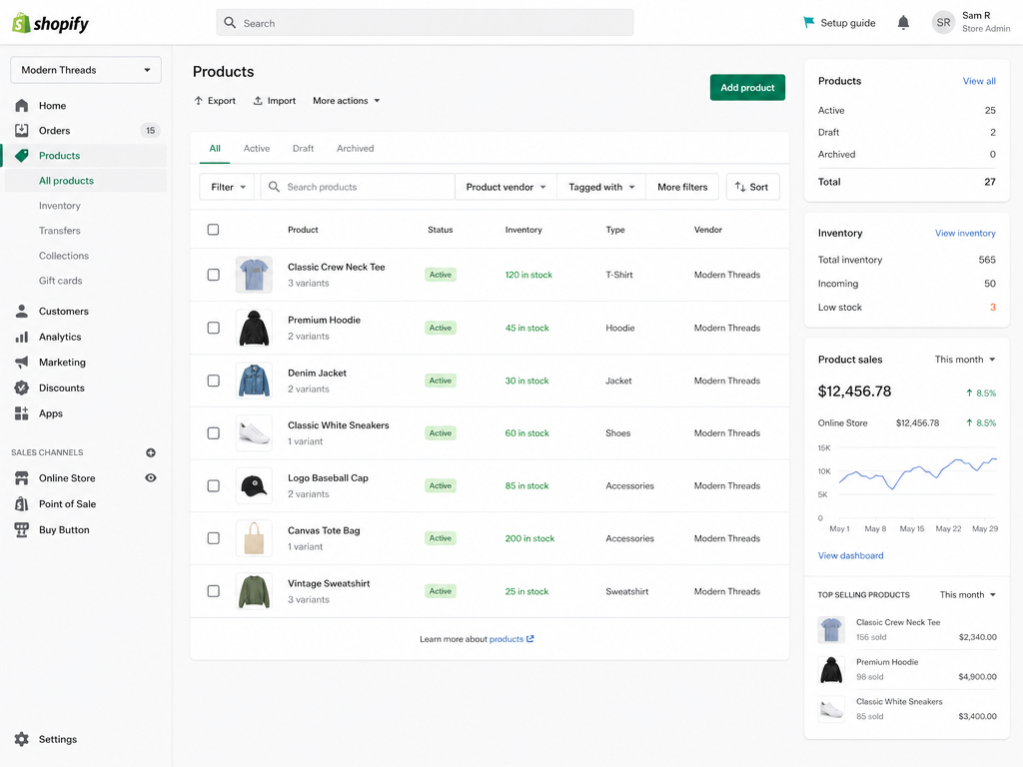The image size is (1023, 767).
Task: Click the View dashboard link
Action: click(850, 555)
